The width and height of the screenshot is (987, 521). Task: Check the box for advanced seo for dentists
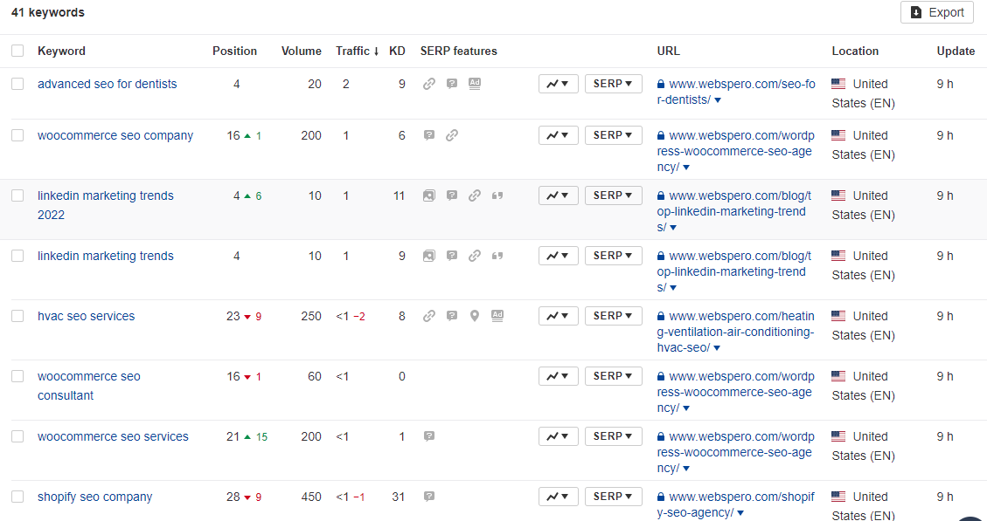tap(17, 84)
